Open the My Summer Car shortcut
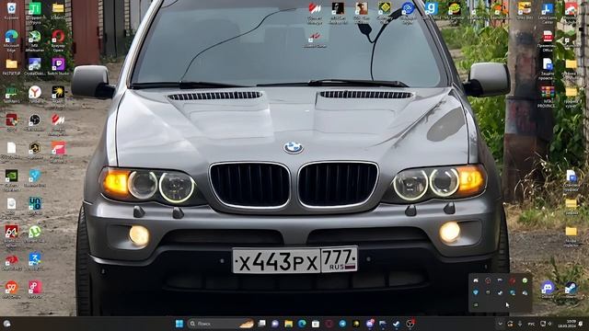 [x=455, y=8]
